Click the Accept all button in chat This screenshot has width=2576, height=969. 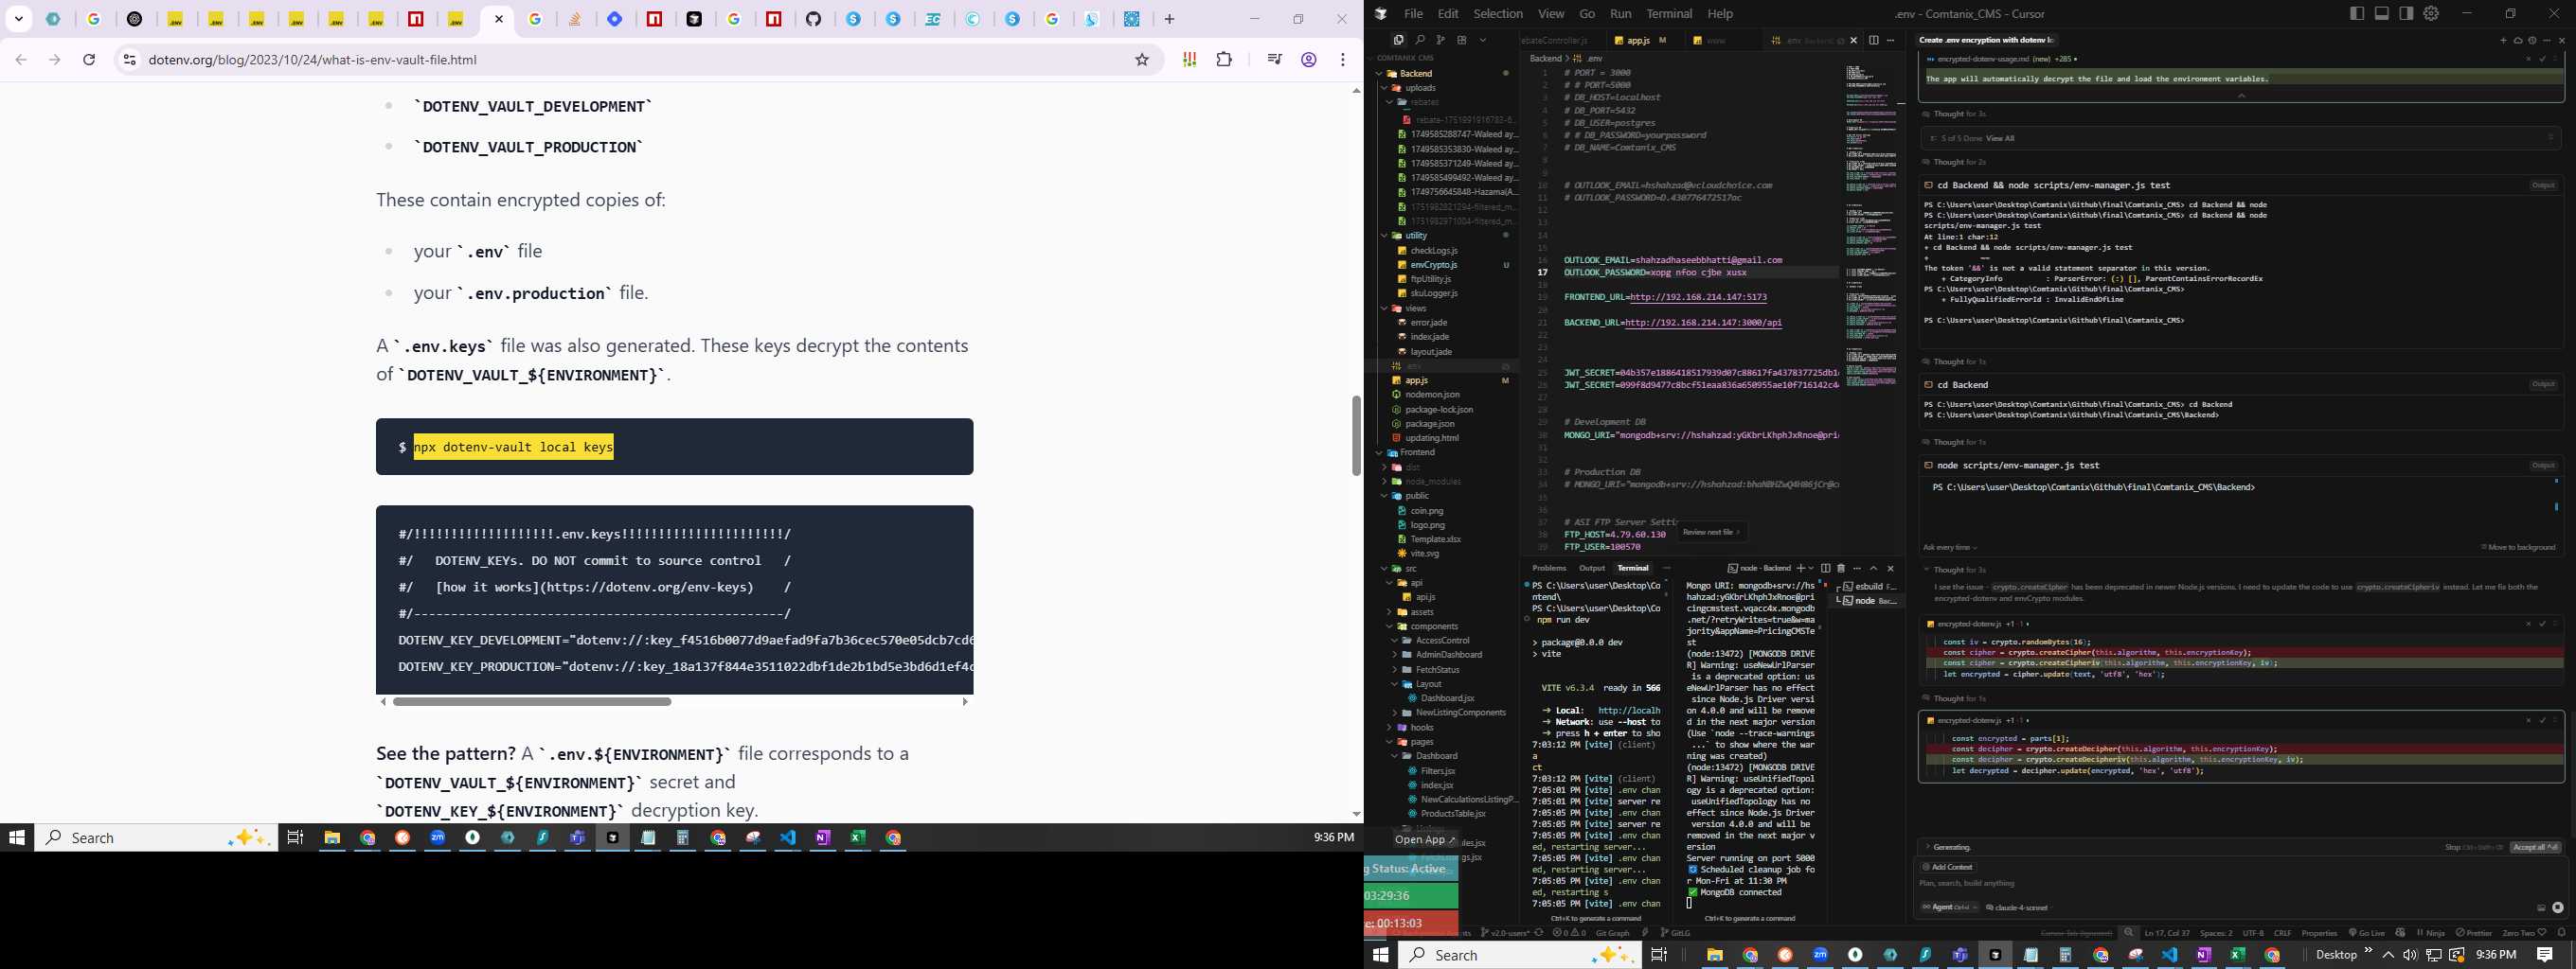pos(2535,847)
